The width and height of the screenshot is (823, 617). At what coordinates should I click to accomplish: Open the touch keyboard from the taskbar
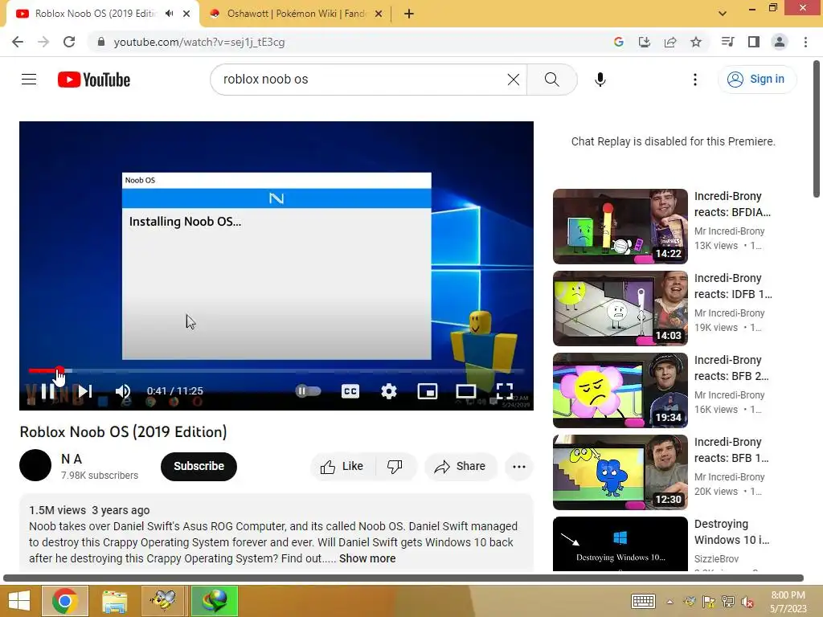[x=643, y=601]
